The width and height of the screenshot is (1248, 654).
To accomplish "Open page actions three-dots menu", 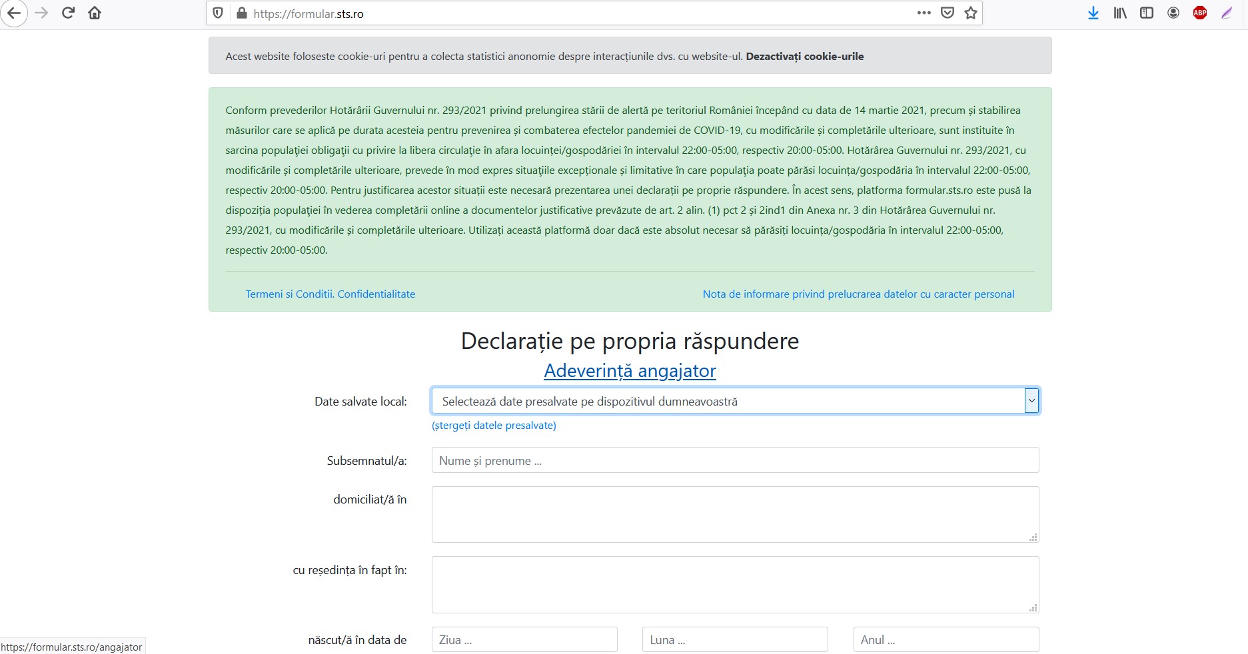I will 924,13.
